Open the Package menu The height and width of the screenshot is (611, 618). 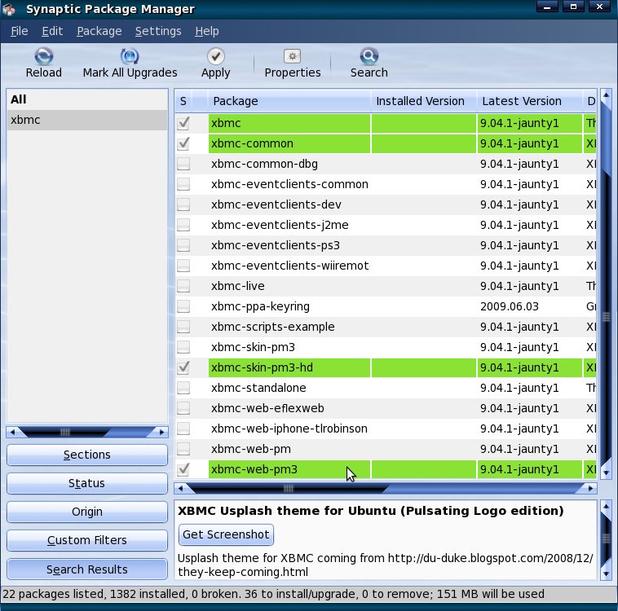pos(99,31)
